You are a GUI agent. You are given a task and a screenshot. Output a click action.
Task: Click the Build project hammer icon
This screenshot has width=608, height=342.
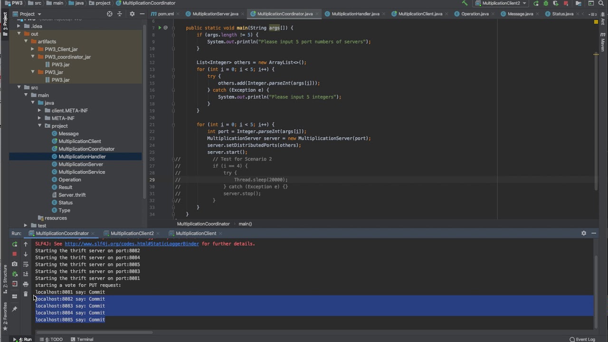point(465,3)
